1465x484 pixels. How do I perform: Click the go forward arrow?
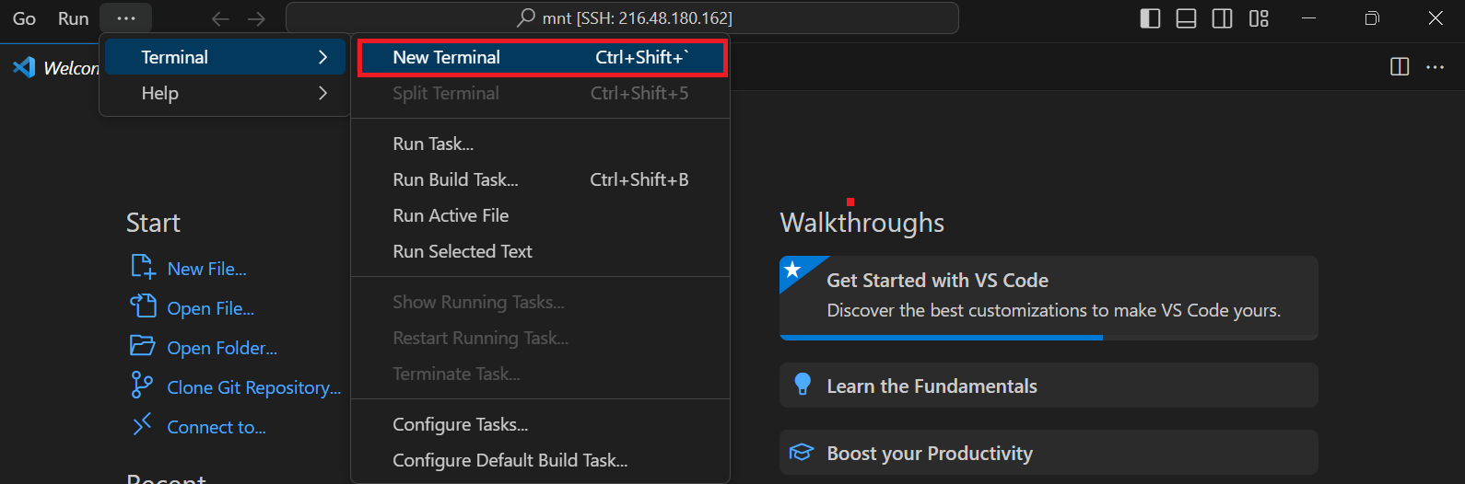pyautogui.click(x=257, y=18)
